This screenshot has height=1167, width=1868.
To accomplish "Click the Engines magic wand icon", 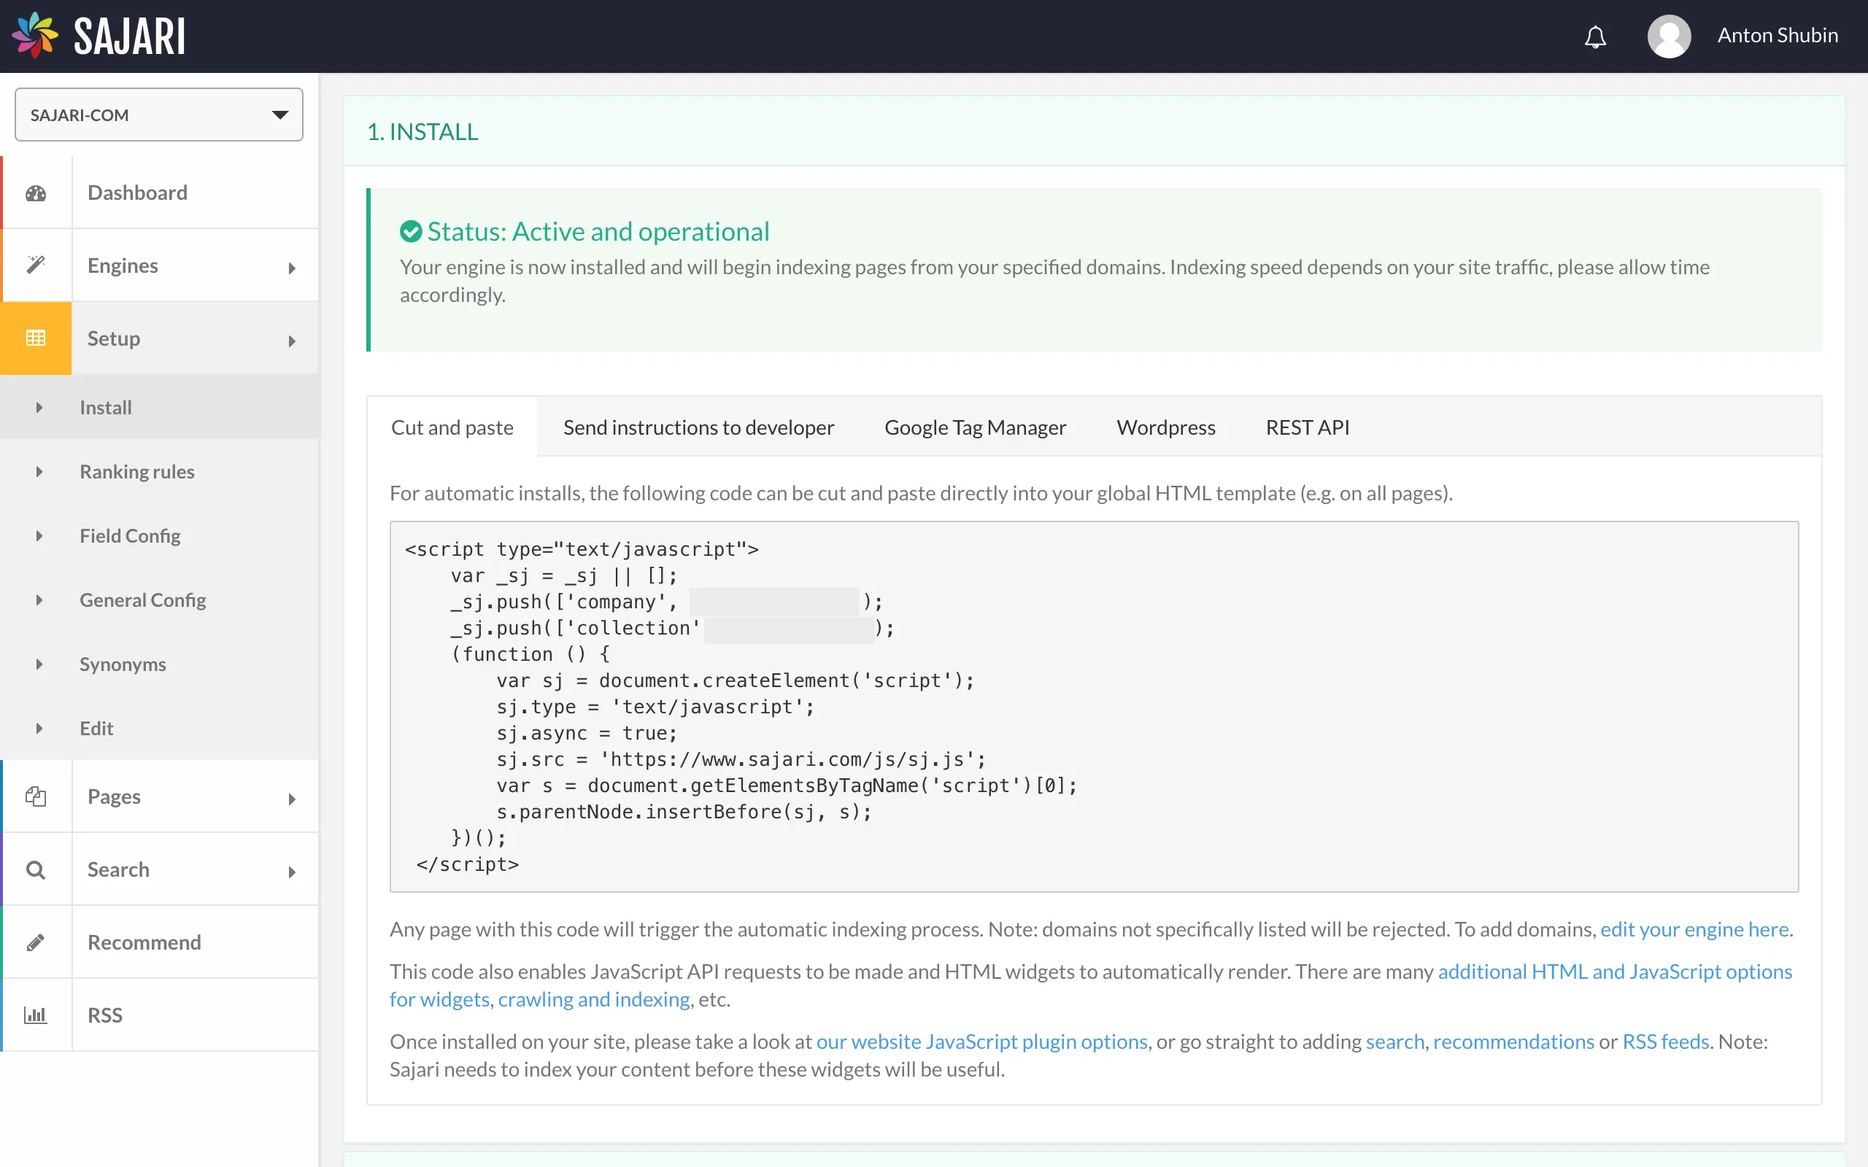I will tap(36, 265).
